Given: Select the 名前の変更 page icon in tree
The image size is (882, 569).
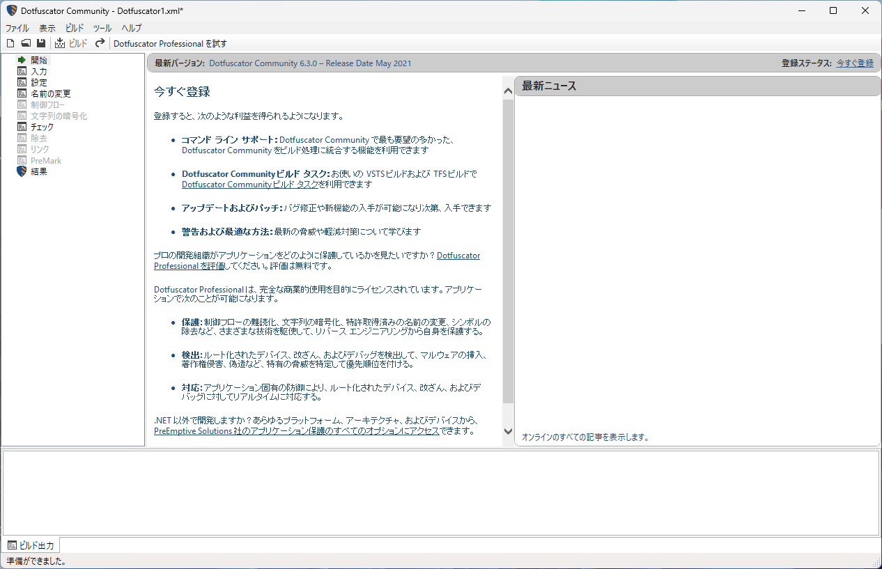Looking at the screenshot, I should pos(22,93).
